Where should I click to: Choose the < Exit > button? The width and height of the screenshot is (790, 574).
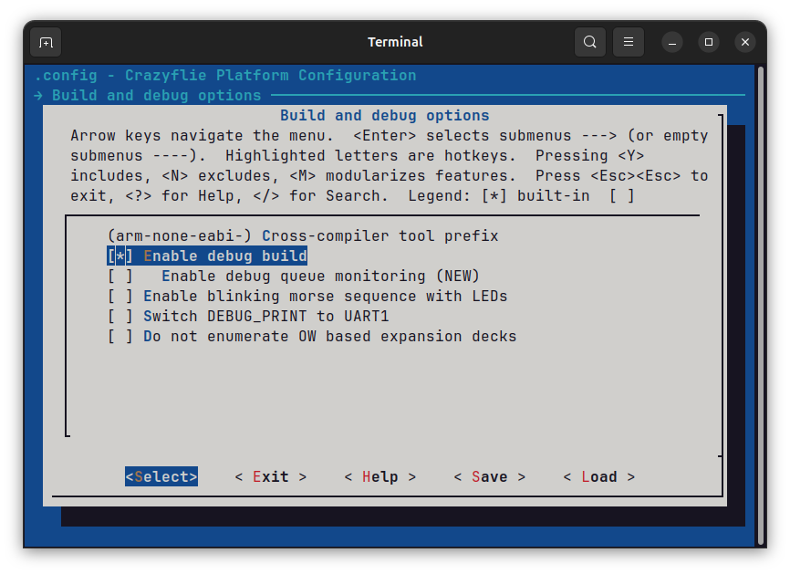271,476
